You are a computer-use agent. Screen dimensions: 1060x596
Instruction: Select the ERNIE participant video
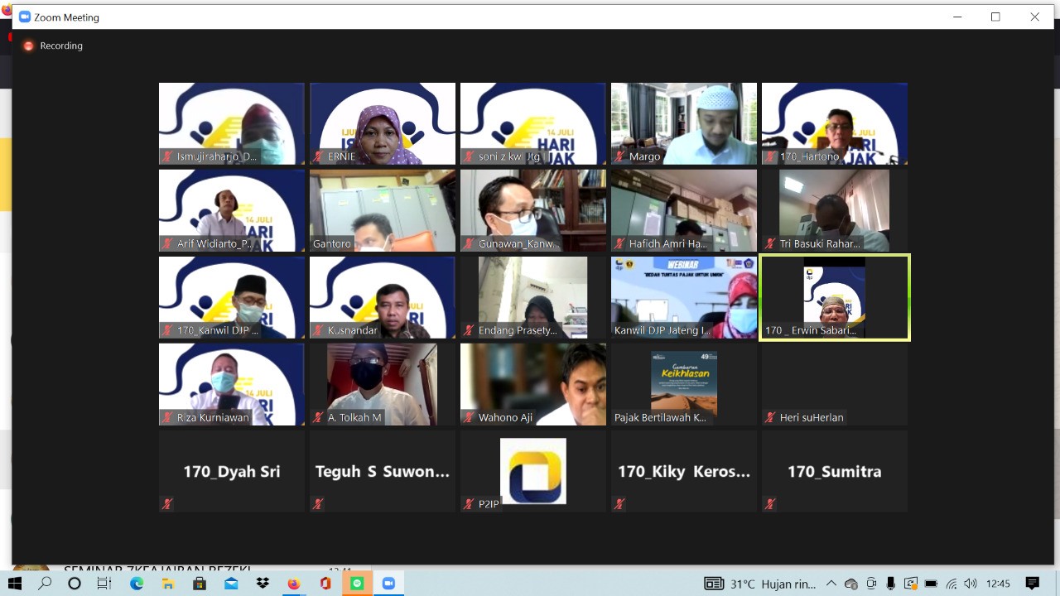click(x=383, y=123)
